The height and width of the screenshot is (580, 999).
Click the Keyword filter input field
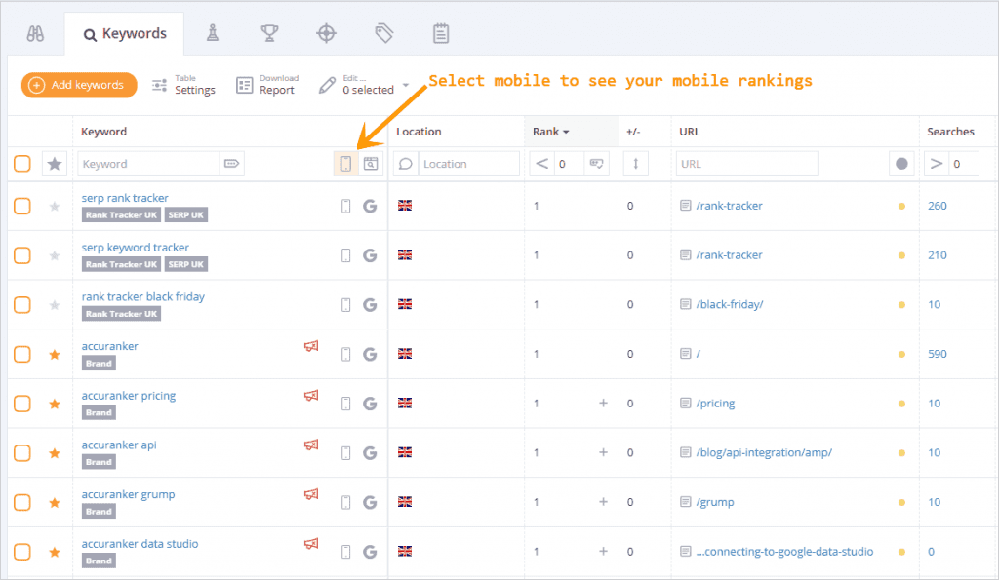[x=148, y=164]
